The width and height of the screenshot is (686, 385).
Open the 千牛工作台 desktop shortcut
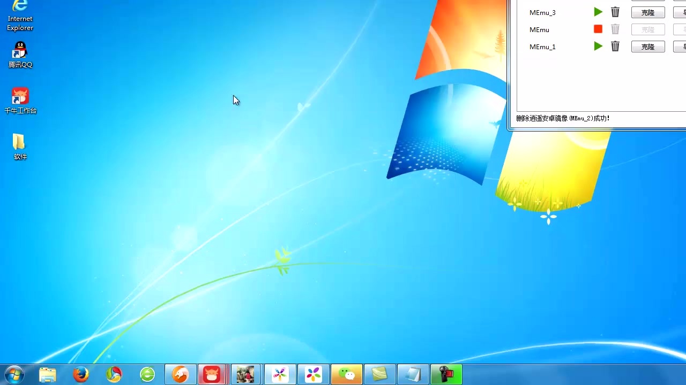pyautogui.click(x=20, y=101)
